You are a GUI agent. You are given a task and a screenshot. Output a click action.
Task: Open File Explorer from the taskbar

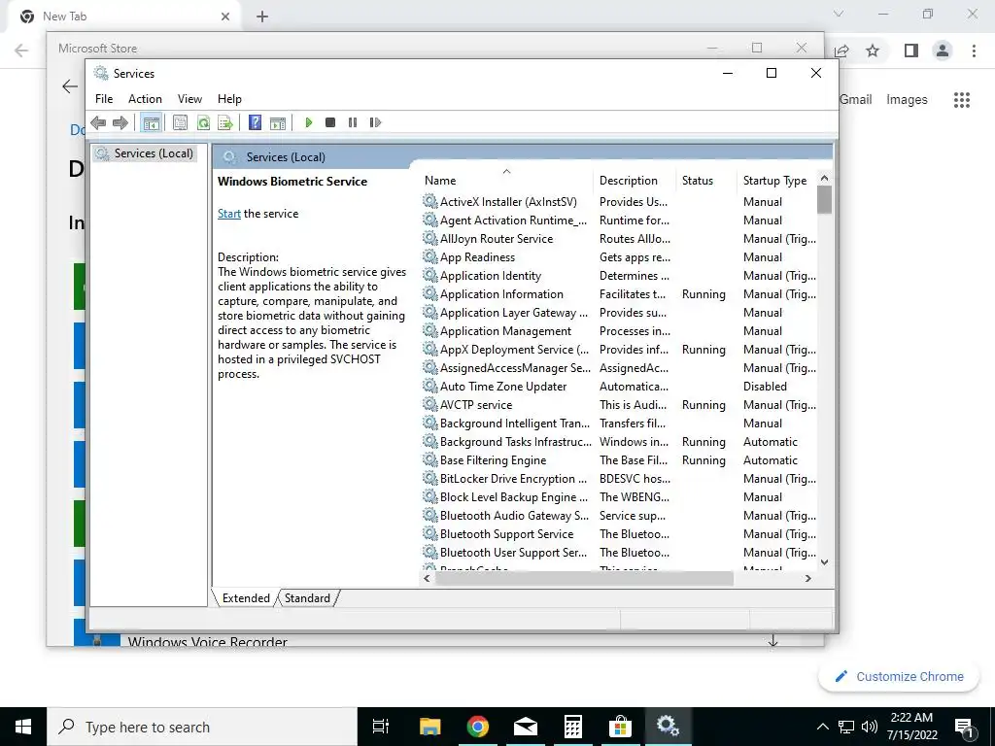point(429,727)
